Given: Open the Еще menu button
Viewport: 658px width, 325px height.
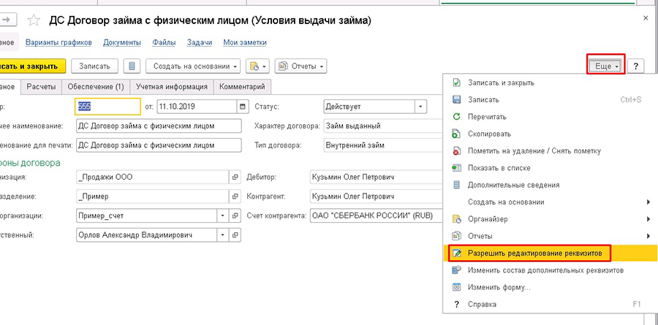Looking at the screenshot, I should 606,66.
